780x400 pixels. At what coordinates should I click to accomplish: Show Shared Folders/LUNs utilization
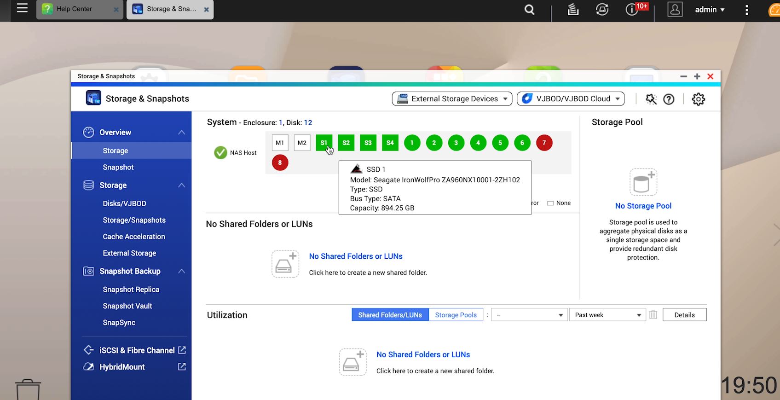tap(390, 315)
